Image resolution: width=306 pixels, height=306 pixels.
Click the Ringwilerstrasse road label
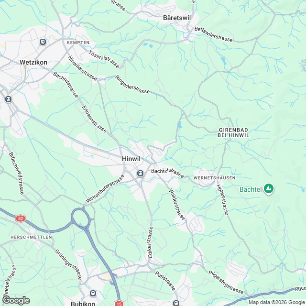coord(132,84)
